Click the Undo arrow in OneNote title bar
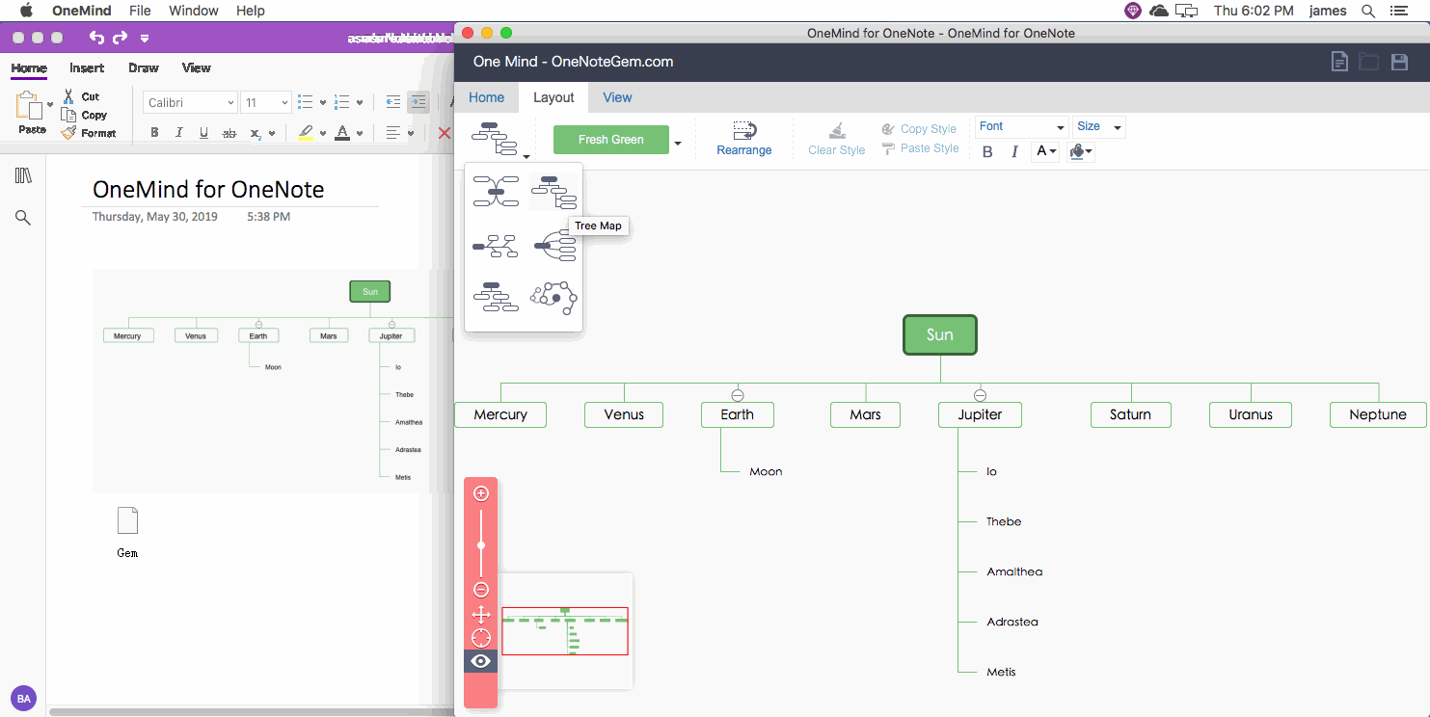This screenshot has width=1430, height=717. tap(96, 38)
